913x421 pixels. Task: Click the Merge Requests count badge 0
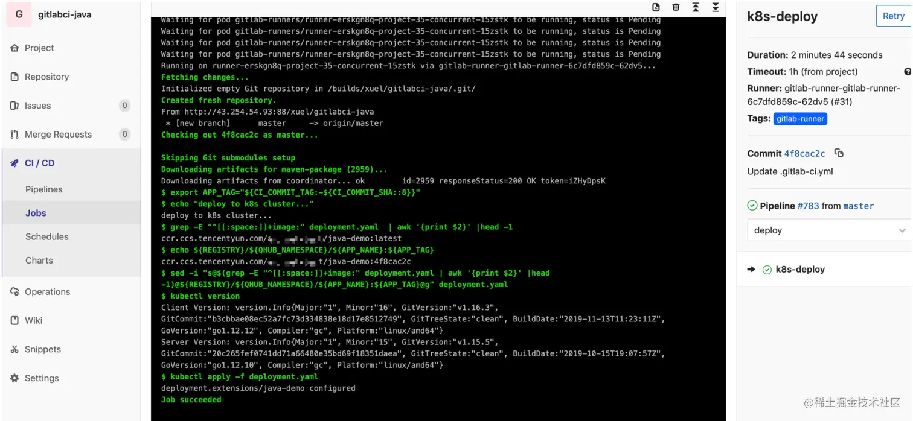(125, 135)
